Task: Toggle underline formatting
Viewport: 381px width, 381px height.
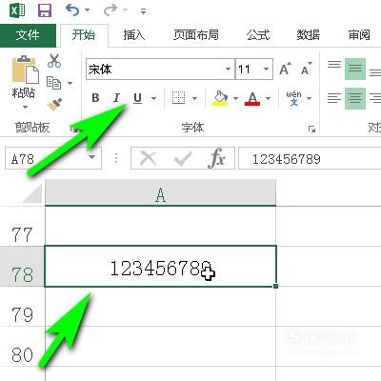Action: (x=137, y=98)
